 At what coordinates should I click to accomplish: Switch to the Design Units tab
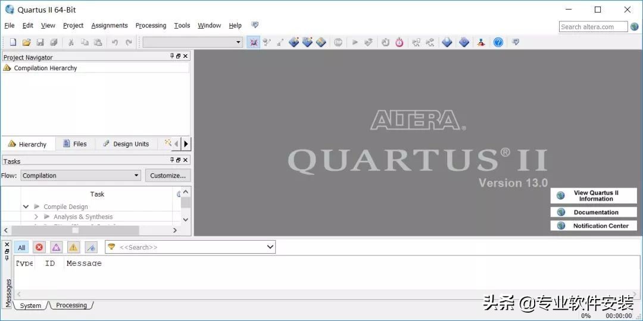[x=126, y=144]
